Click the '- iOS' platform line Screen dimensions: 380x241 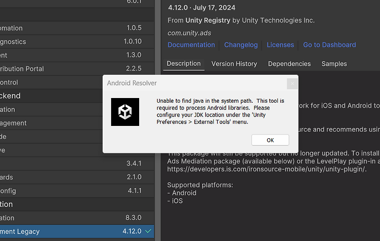pos(175,201)
